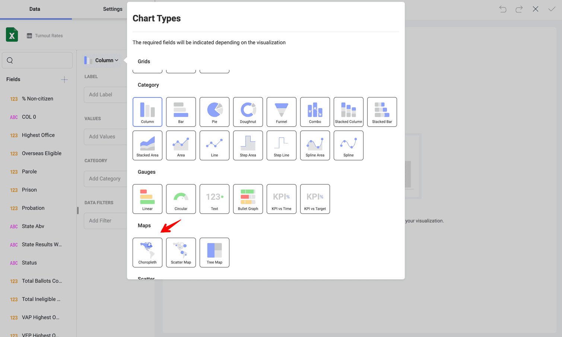The width and height of the screenshot is (562, 337).
Task: Pick the Step Line chart
Action: [x=282, y=145]
